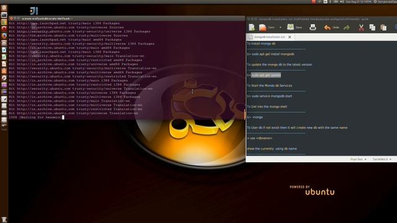Open Ubuntu Software Center from launcher
The width and height of the screenshot is (397, 223).
pos(4,71)
